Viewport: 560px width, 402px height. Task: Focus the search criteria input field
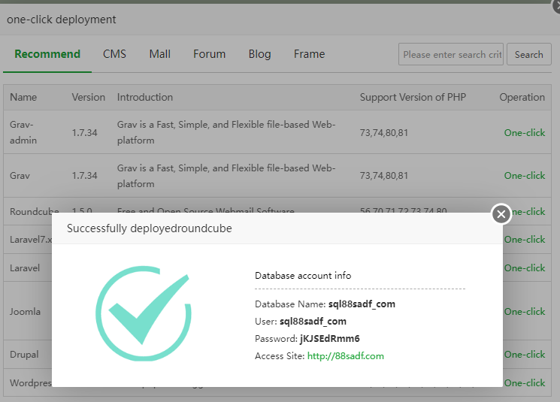click(451, 54)
